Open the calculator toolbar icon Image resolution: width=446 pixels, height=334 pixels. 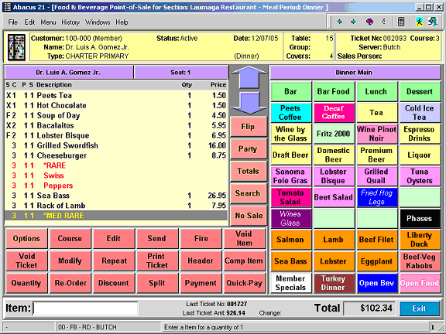(x=401, y=22)
